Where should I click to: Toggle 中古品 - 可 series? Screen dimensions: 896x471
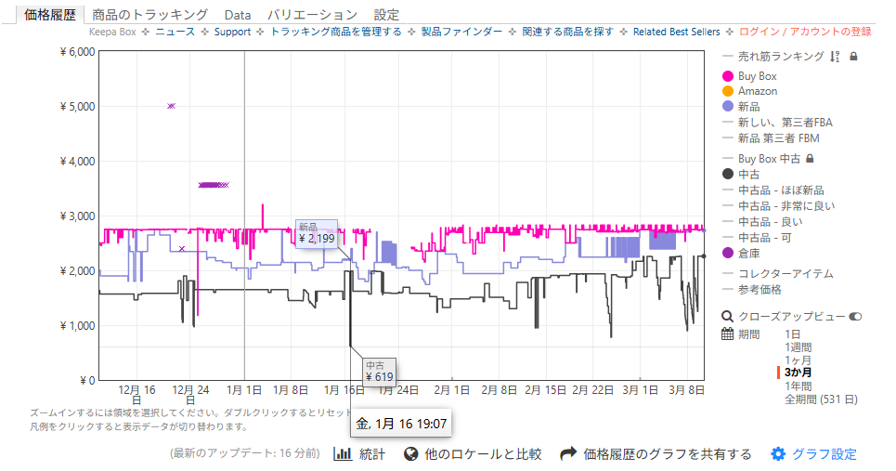point(764,237)
